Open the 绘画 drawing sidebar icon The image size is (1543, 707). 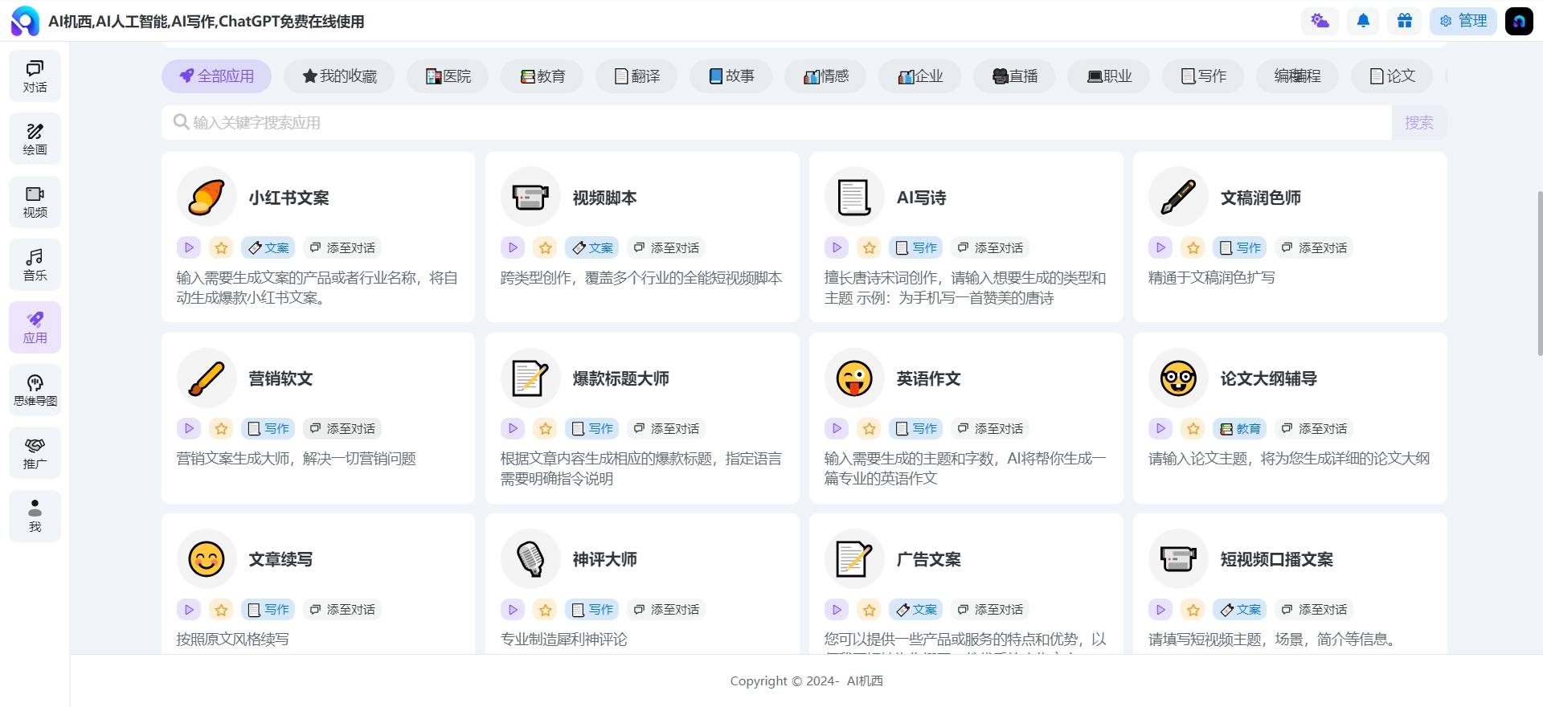pyautogui.click(x=35, y=139)
